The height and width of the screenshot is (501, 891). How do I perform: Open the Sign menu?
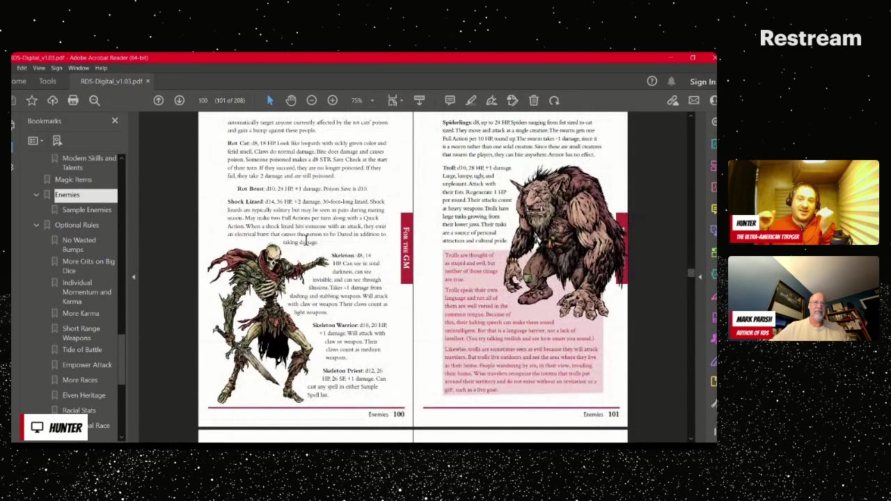coord(56,68)
